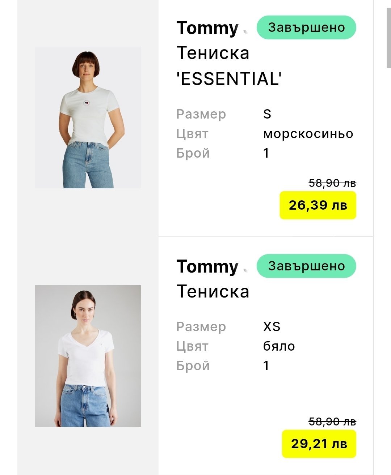Viewport: 391px width, 475px height.
Task: Open the "Тениска 'ESSENTIAL'" product title
Action: click(x=229, y=66)
